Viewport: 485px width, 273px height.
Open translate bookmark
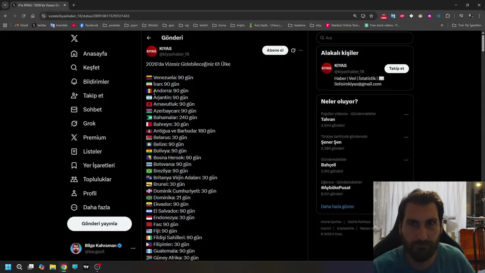59,25
